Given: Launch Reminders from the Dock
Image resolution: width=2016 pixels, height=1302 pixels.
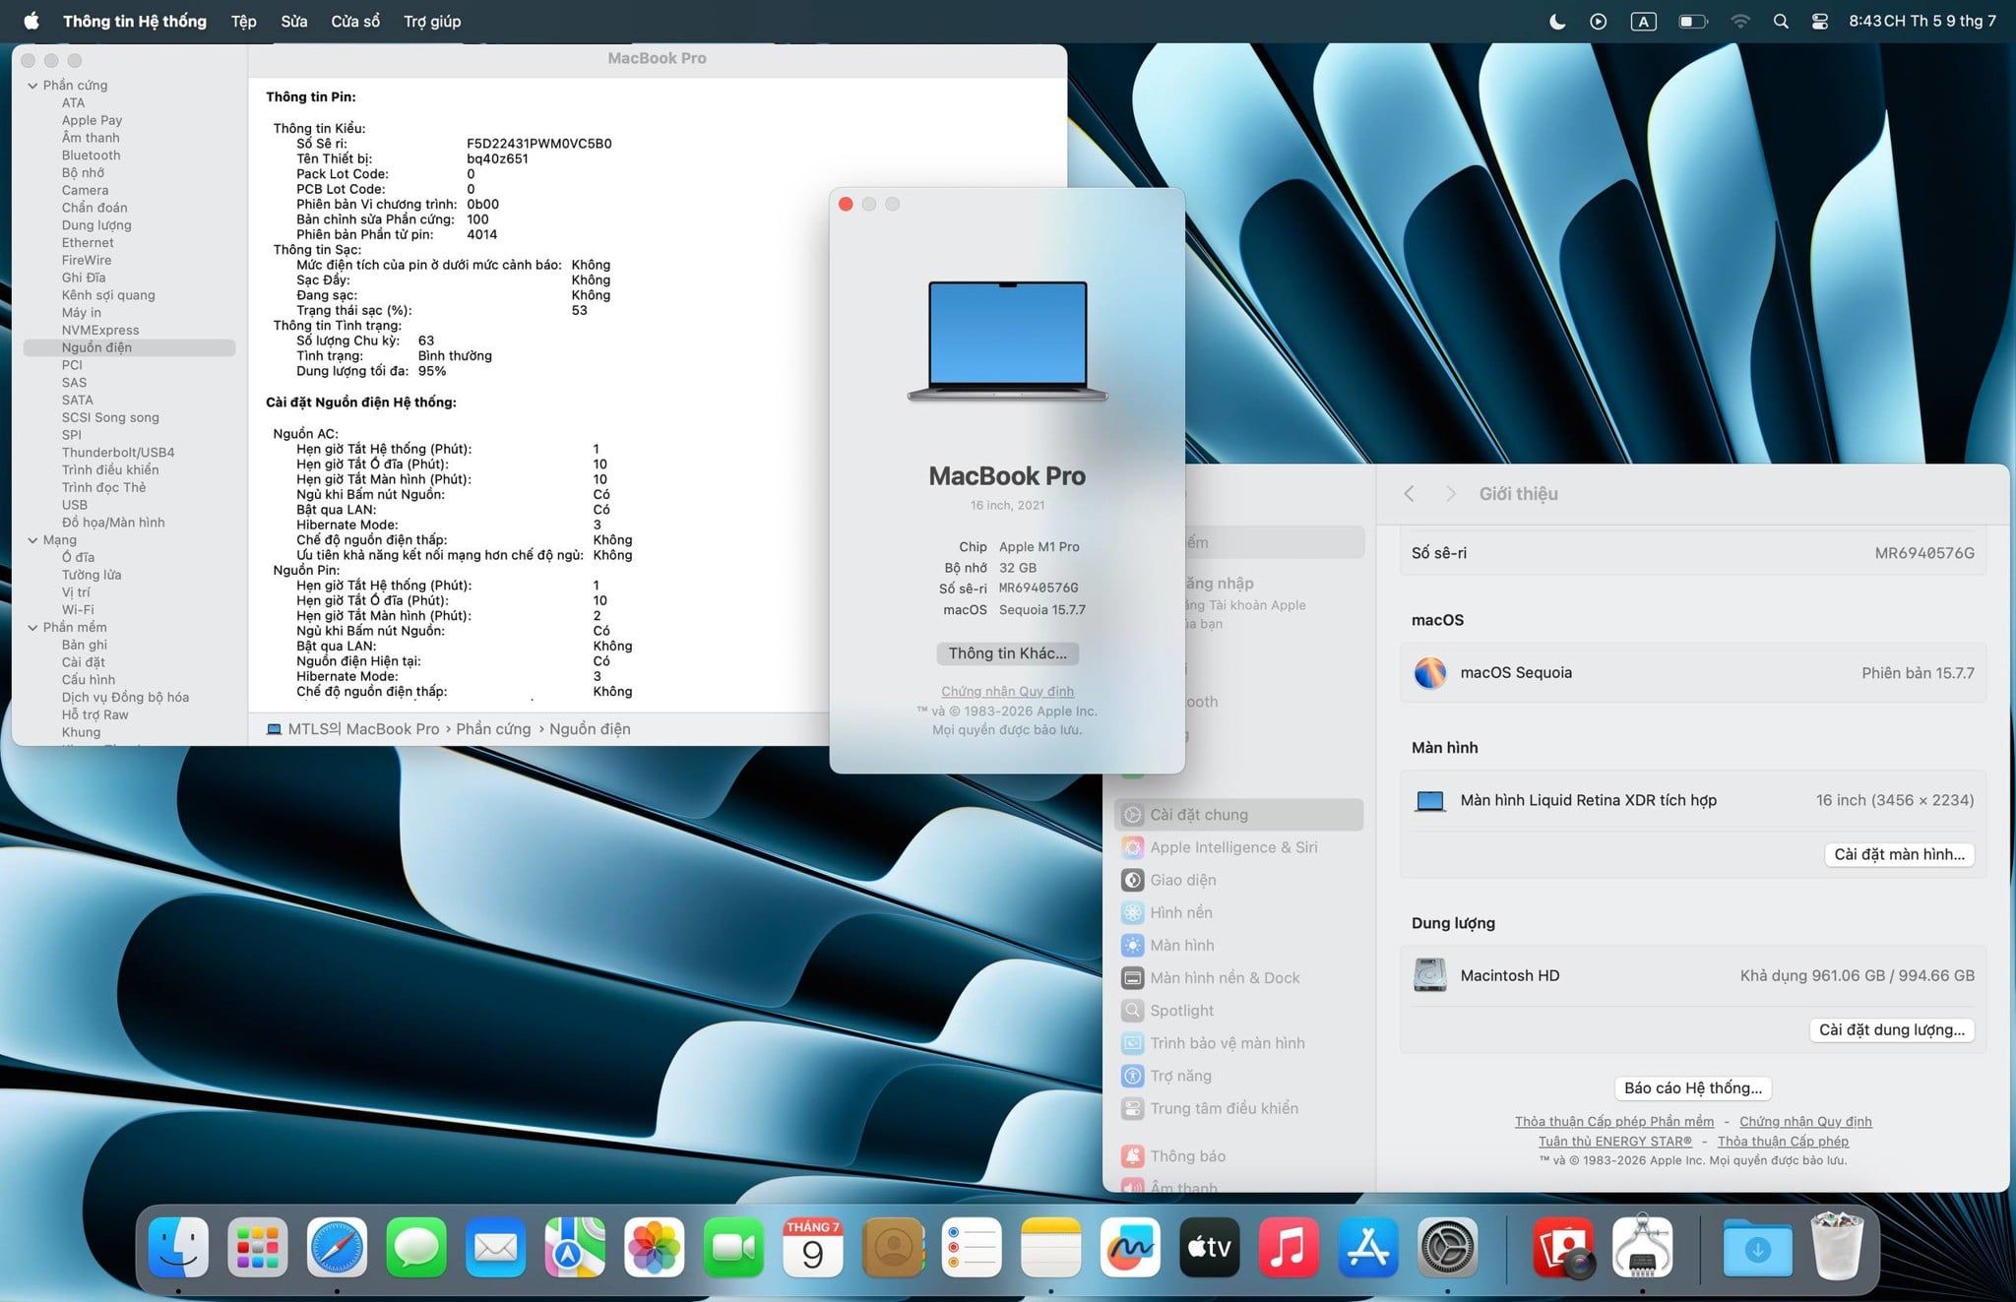Looking at the screenshot, I should [x=972, y=1247].
